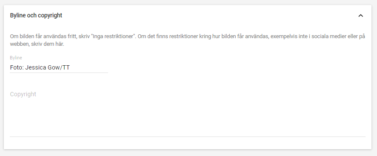Click the help text line "webben, skriv dem här."
Image resolution: width=377 pixels, height=156 pixels.
[x=37, y=45]
